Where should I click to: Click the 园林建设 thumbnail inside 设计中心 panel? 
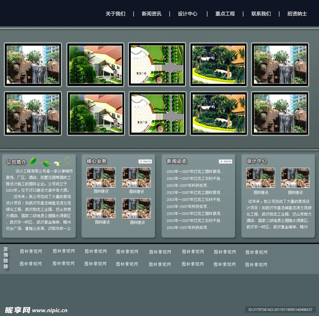(x=261, y=178)
